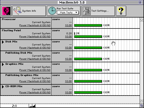Image resolution: width=144 pixels, height=108 pixels.
Task: Click the pink MacBench logo icon
Action: pos(6,11)
